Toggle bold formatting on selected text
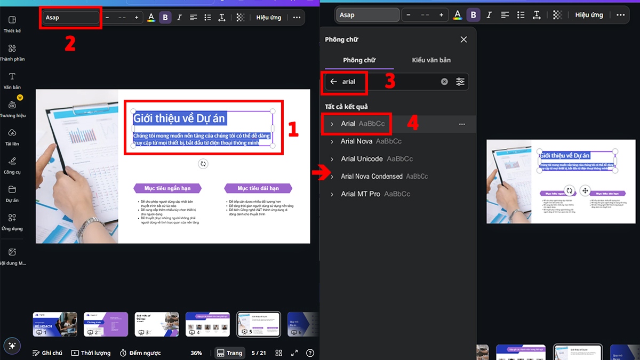Image resolution: width=640 pixels, height=360 pixels. [x=165, y=17]
